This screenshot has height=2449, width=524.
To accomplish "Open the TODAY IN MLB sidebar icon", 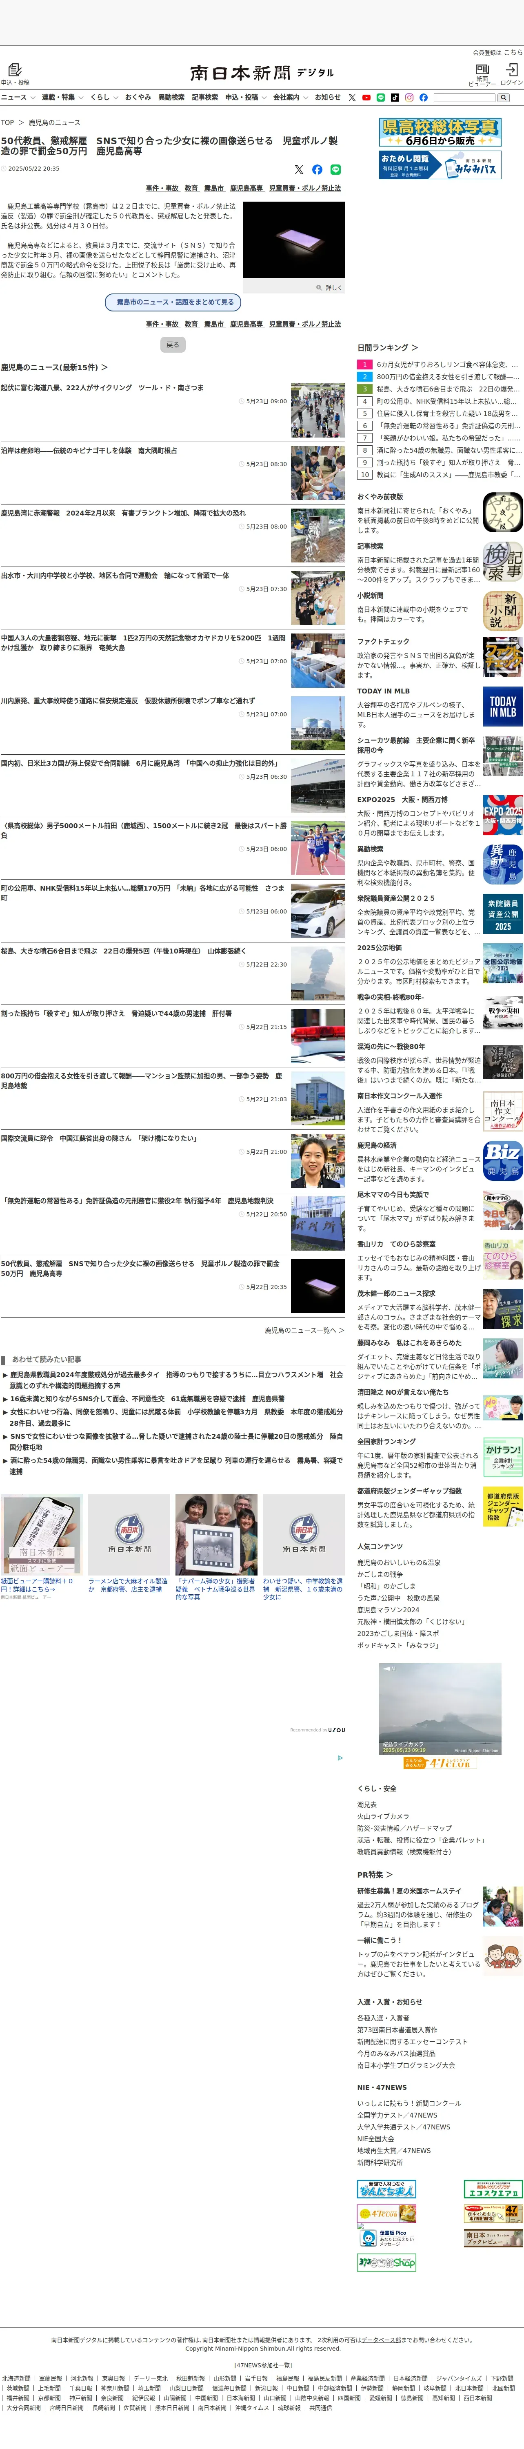I will 503,707.
